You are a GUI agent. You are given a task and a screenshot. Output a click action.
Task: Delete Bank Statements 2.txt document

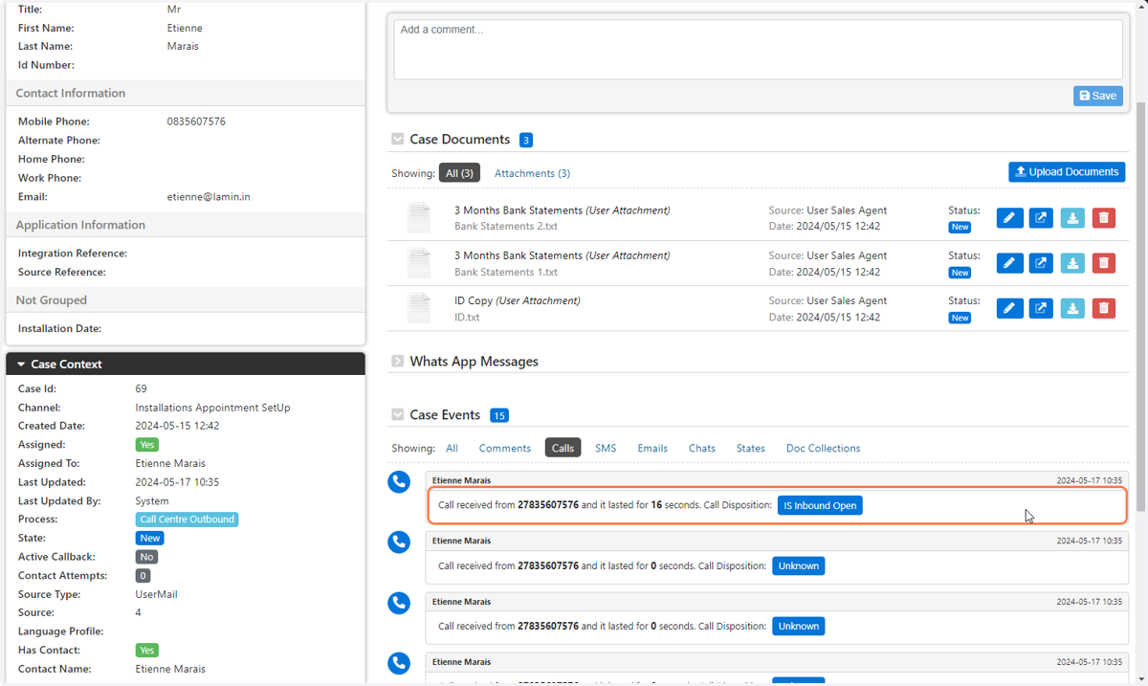click(1104, 218)
